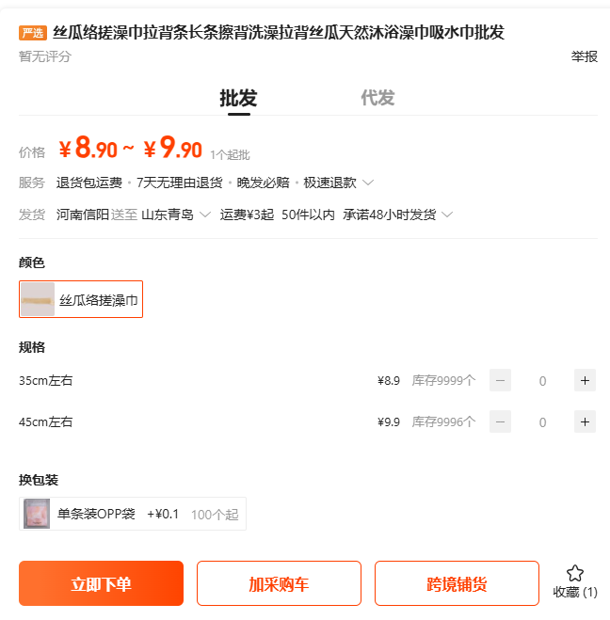The width and height of the screenshot is (610, 620).
Task: Select the 丝瓜络搓澡巾 color option
Action: click(81, 300)
